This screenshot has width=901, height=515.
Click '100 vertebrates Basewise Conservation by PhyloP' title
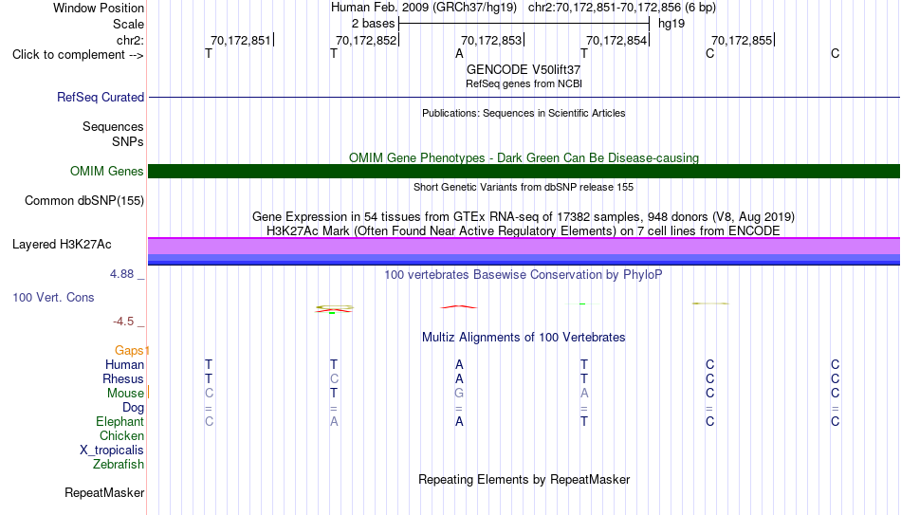click(x=524, y=275)
